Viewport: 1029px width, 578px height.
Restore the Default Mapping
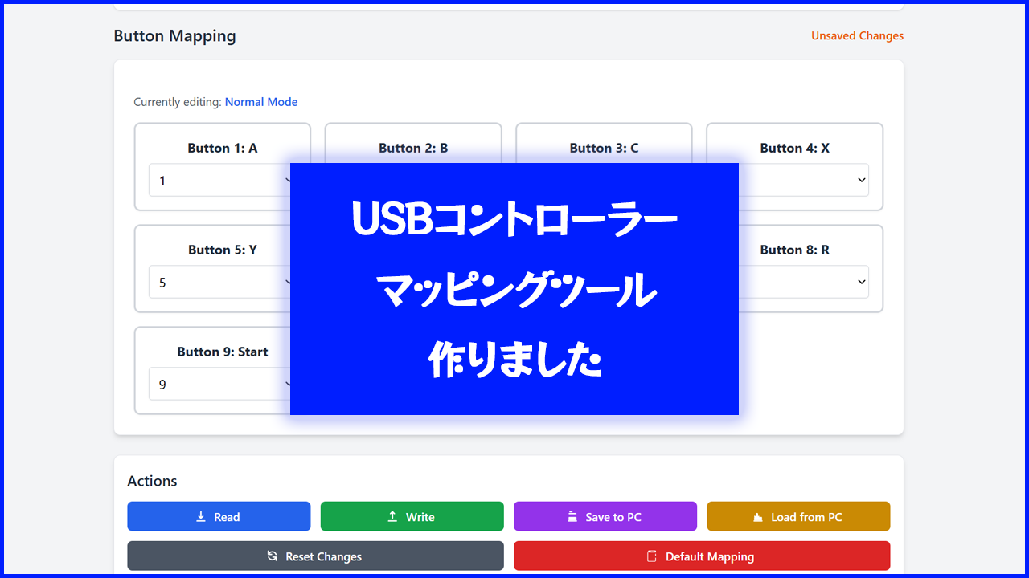coord(702,556)
